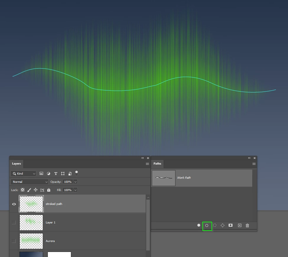Click Stroke path with brush icon
288x257 pixels.
207,226
